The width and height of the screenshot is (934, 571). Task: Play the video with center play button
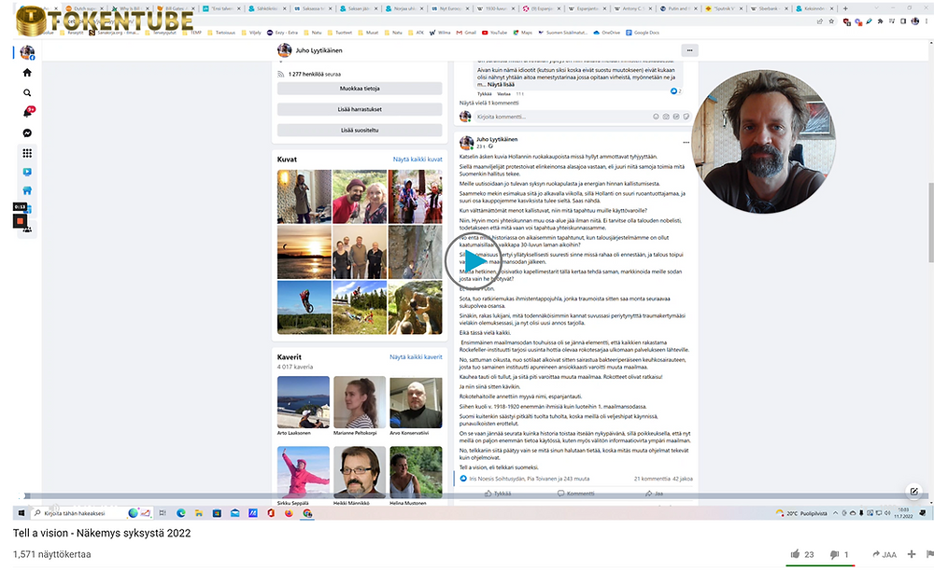(466, 262)
